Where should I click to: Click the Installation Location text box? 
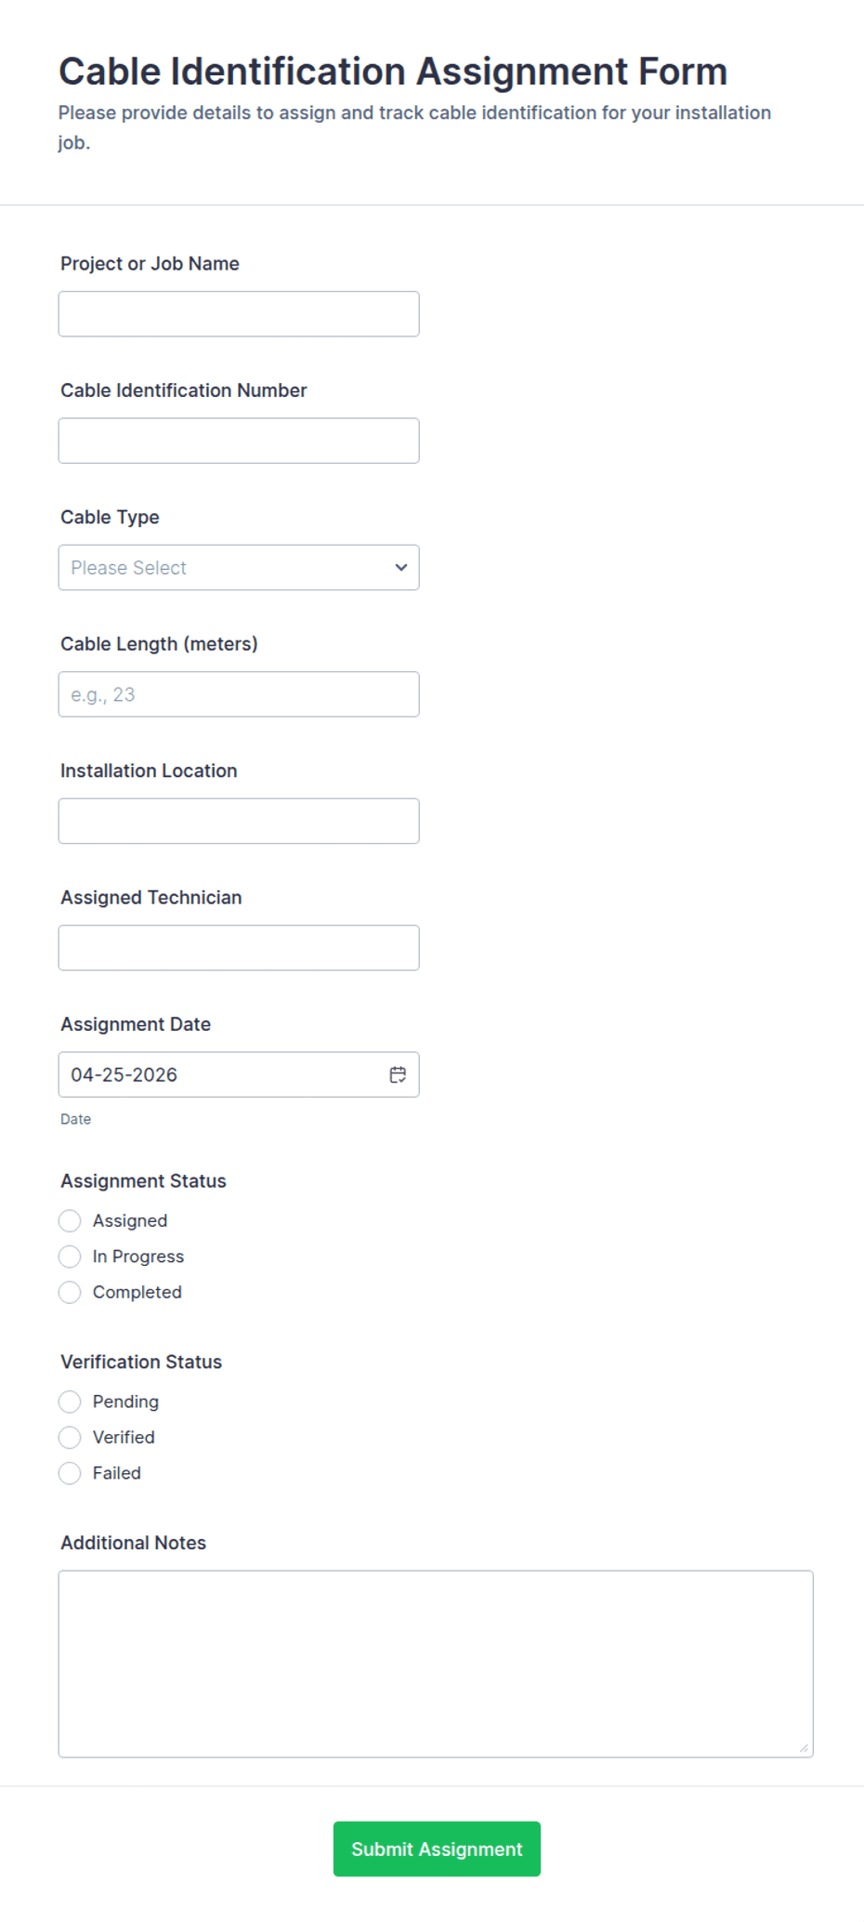(238, 821)
